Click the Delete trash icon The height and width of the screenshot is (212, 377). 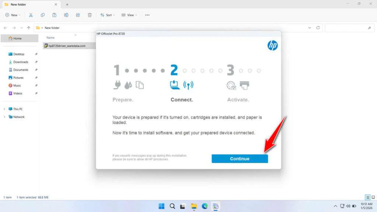coord(89,15)
